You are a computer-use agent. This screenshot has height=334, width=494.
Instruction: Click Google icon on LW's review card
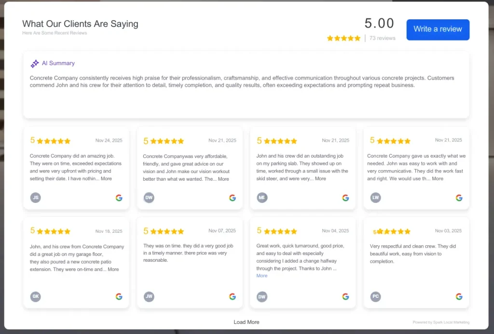(x=459, y=198)
